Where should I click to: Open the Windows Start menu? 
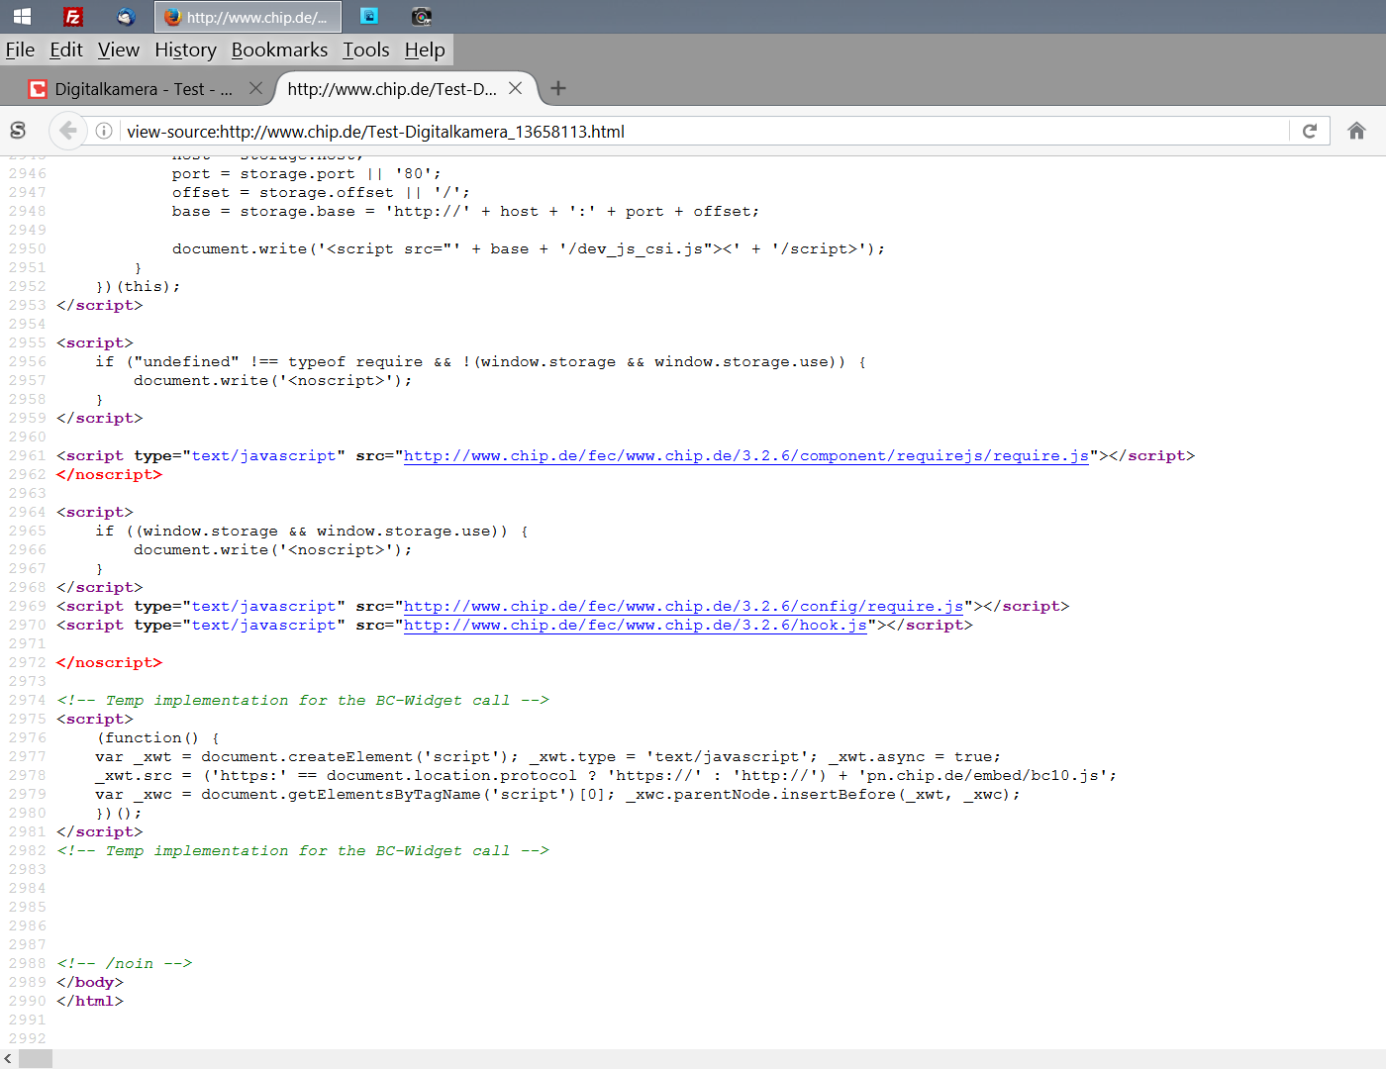pos(22,17)
